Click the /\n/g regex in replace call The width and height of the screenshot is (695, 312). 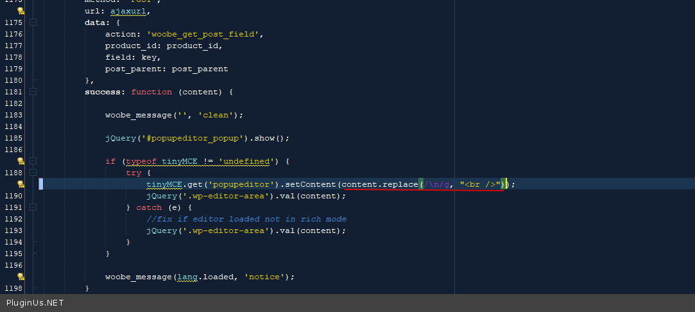coord(436,184)
